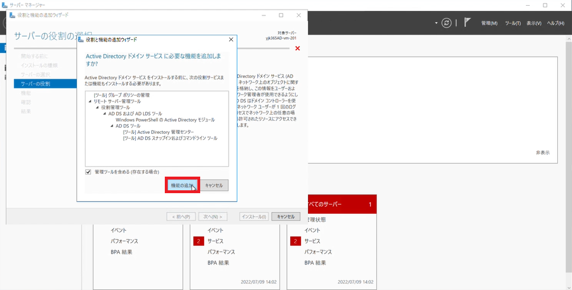This screenshot has height=290, width=572.
Task: Click サービス in すべてのサーバー tile
Action: coord(313,241)
